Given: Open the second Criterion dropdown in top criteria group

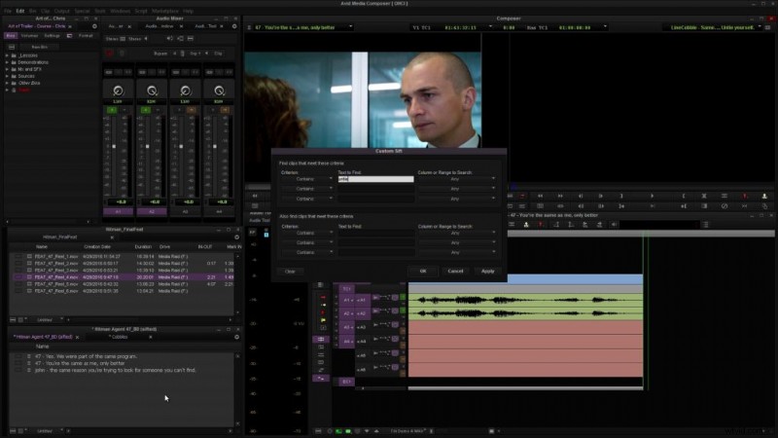Looking at the screenshot, I should point(307,189).
